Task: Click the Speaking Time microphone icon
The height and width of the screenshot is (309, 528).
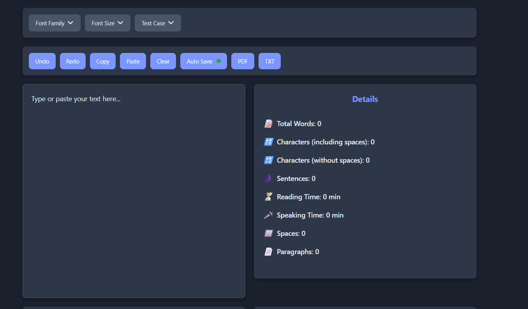Action: coord(268,215)
